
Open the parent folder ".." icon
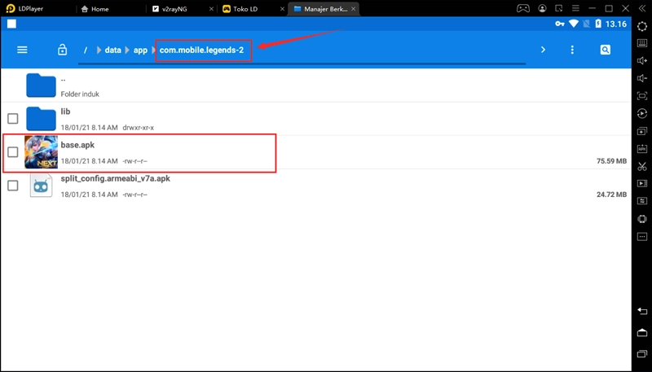click(41, 85)
